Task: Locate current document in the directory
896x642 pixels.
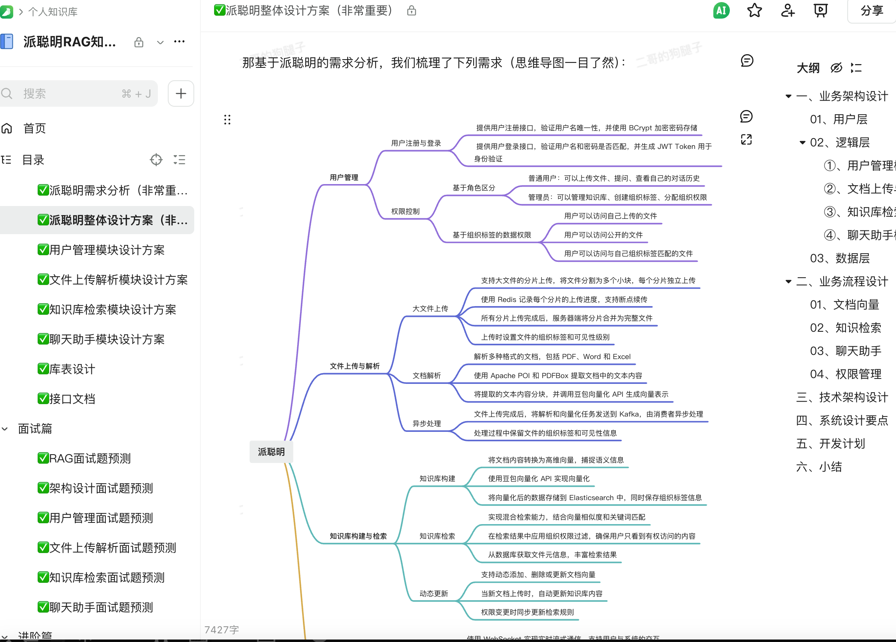Action: pyautogui.click(x=156, y=160)
